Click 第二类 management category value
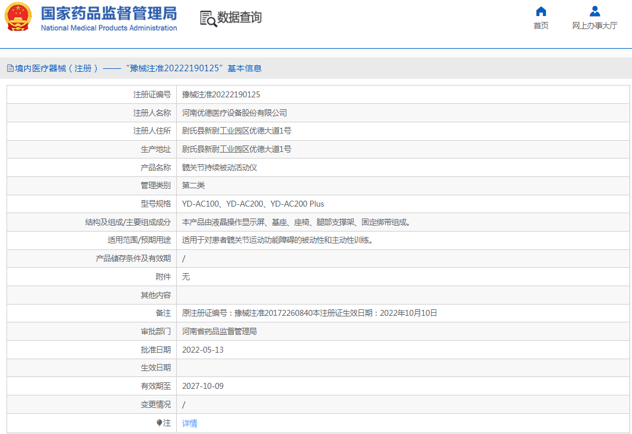Screen dimensions: 632x434 [x=193, y=186]
